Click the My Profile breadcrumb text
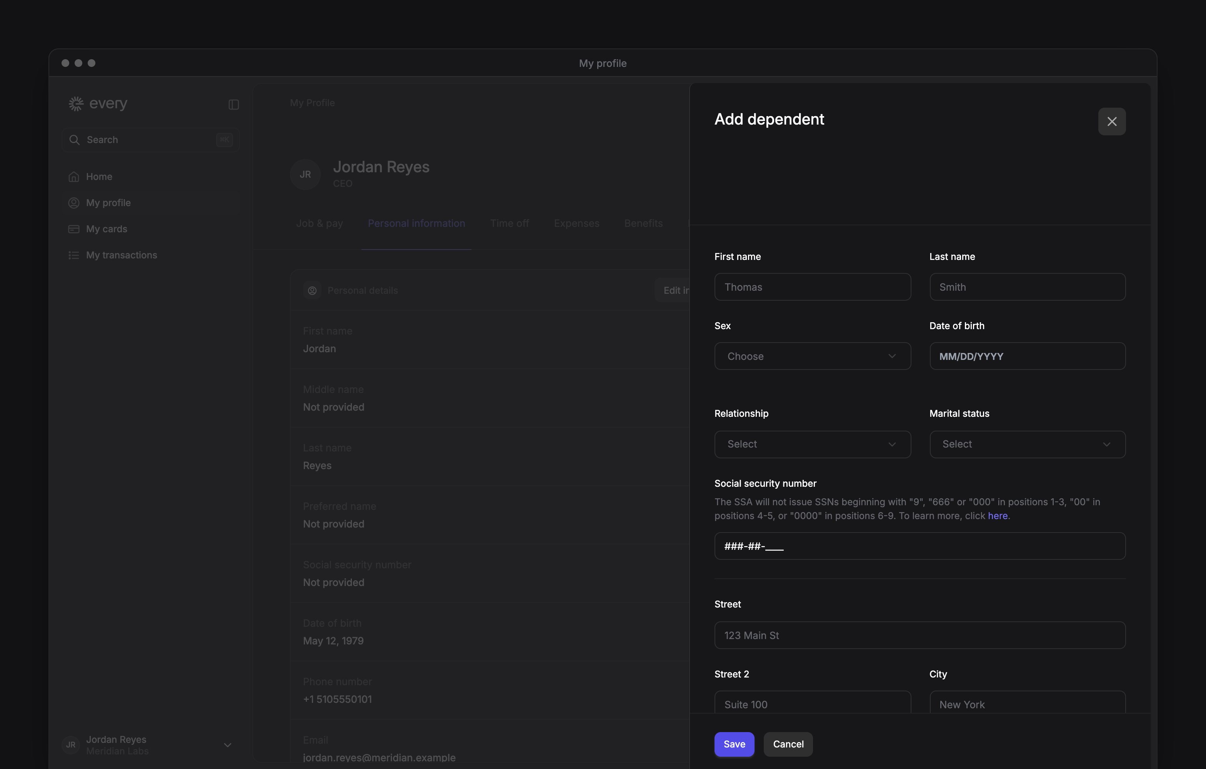This screenshot has width=1206, height=769. pos(312,103)
